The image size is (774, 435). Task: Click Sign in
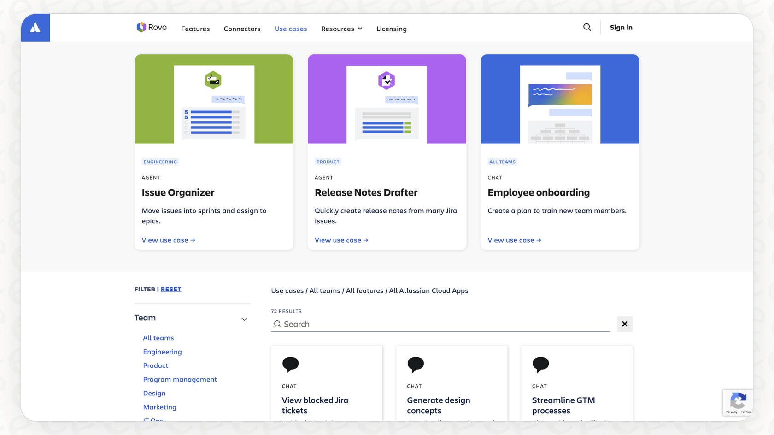click(x=621, y=27)
